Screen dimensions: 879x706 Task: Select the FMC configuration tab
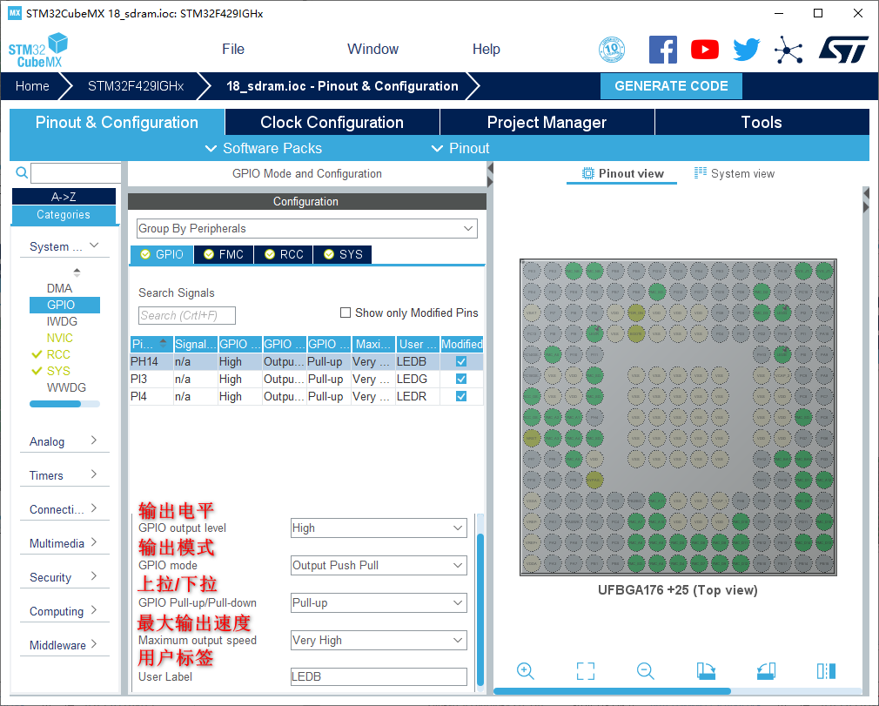point(223,254)
